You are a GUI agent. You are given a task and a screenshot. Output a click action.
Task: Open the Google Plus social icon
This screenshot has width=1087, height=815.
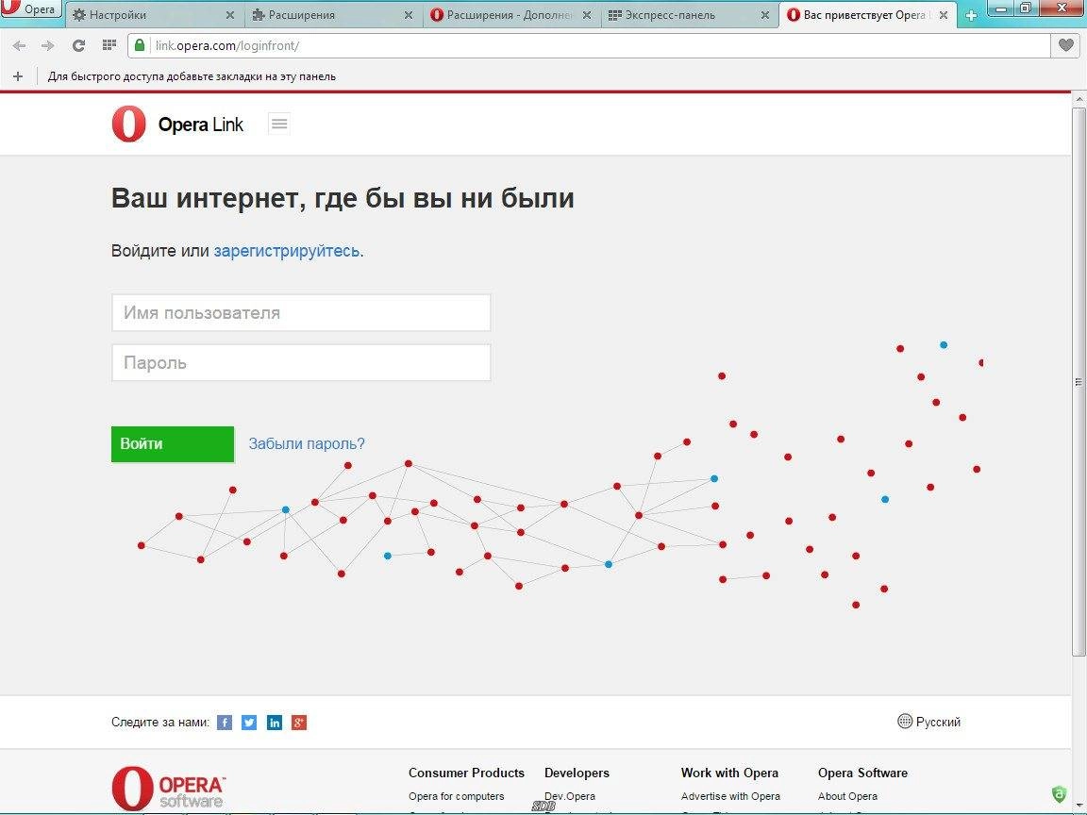[x=299, y=723]
